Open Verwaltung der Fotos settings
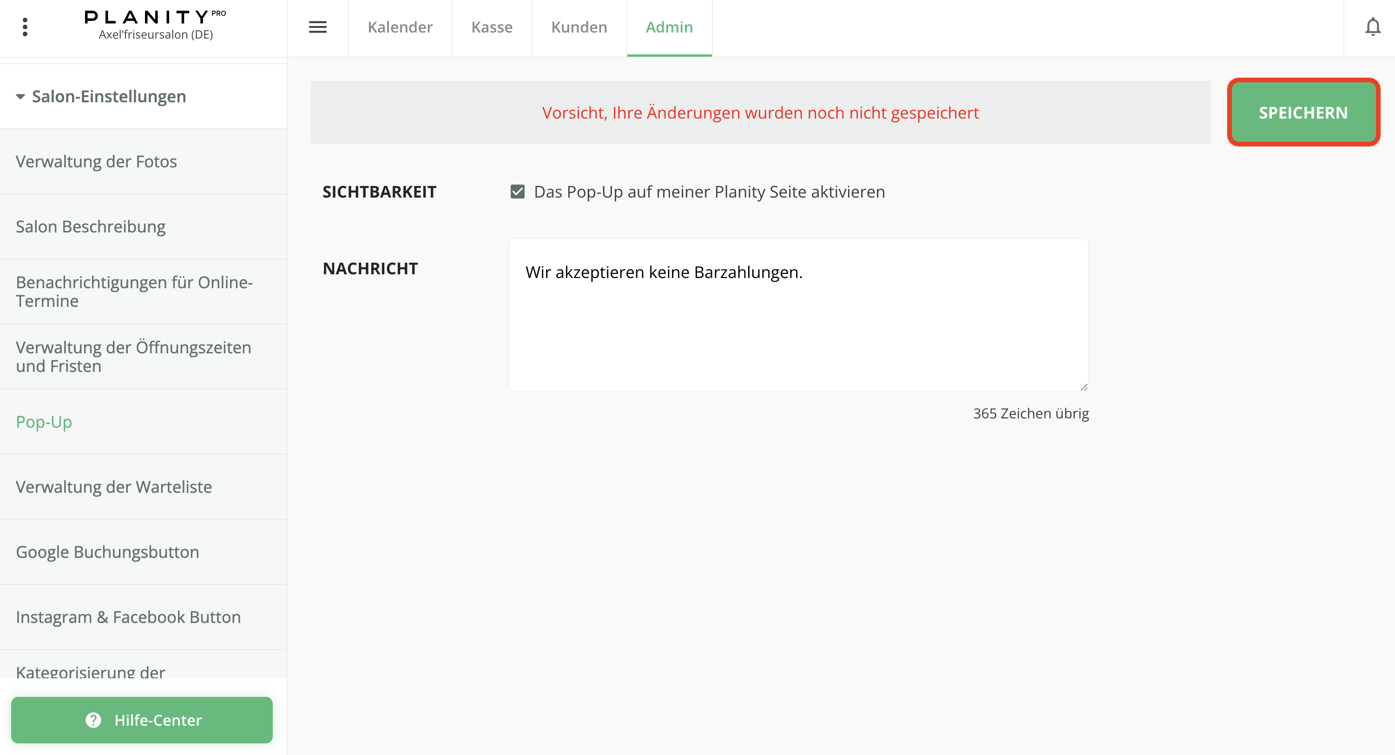Image resolution: width=1395 pixels, height=755 pixels. (96, 161)
